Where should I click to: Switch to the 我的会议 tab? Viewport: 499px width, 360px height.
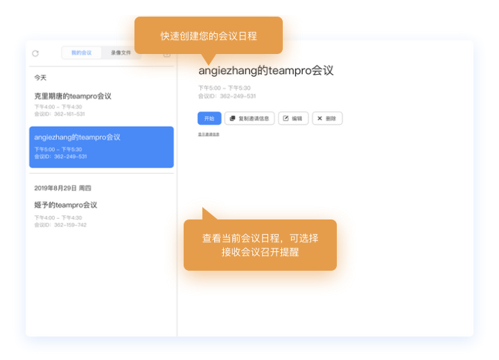tap(82, 53)
